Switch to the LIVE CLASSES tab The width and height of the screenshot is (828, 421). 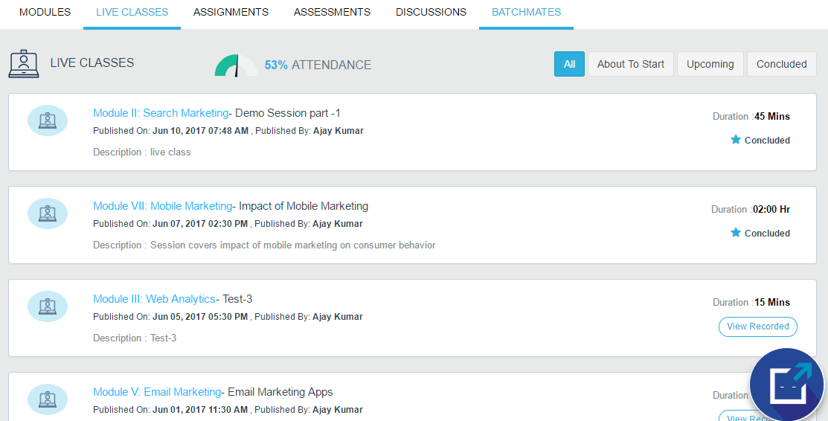tap(132, 12)
